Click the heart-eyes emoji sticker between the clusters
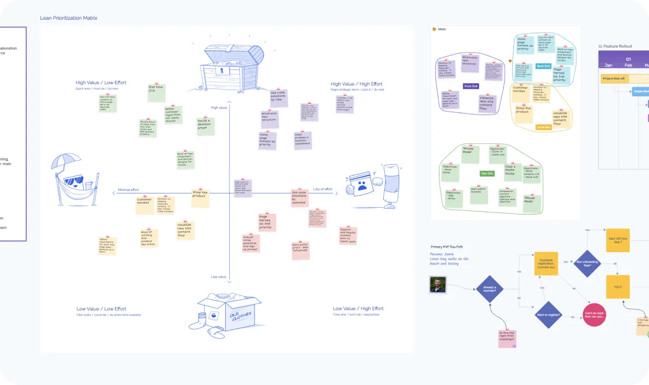 (510, 61)
